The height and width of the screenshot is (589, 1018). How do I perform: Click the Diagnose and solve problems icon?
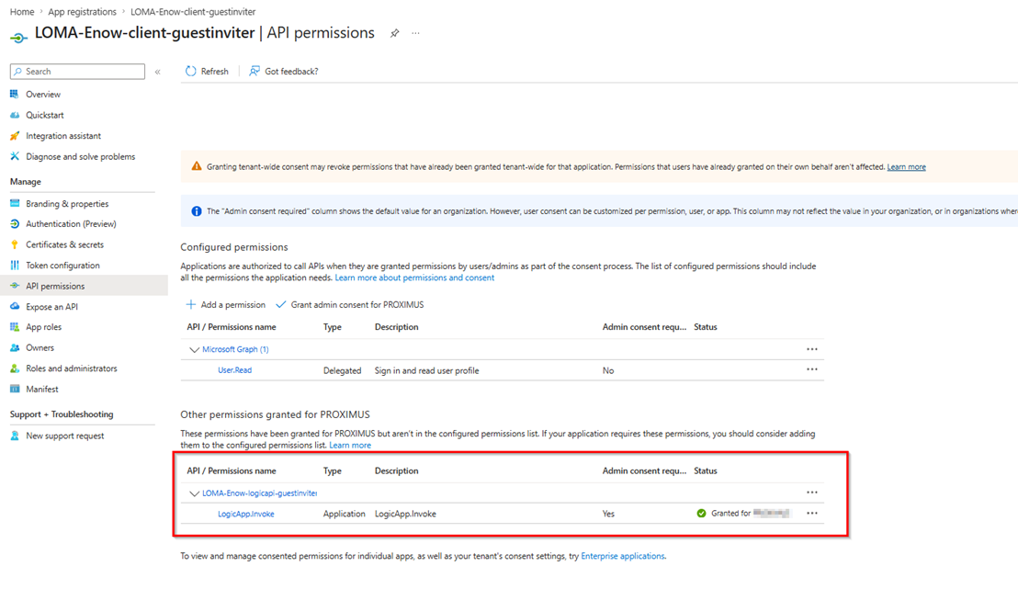pyautogui.click(x=15, y=156)
